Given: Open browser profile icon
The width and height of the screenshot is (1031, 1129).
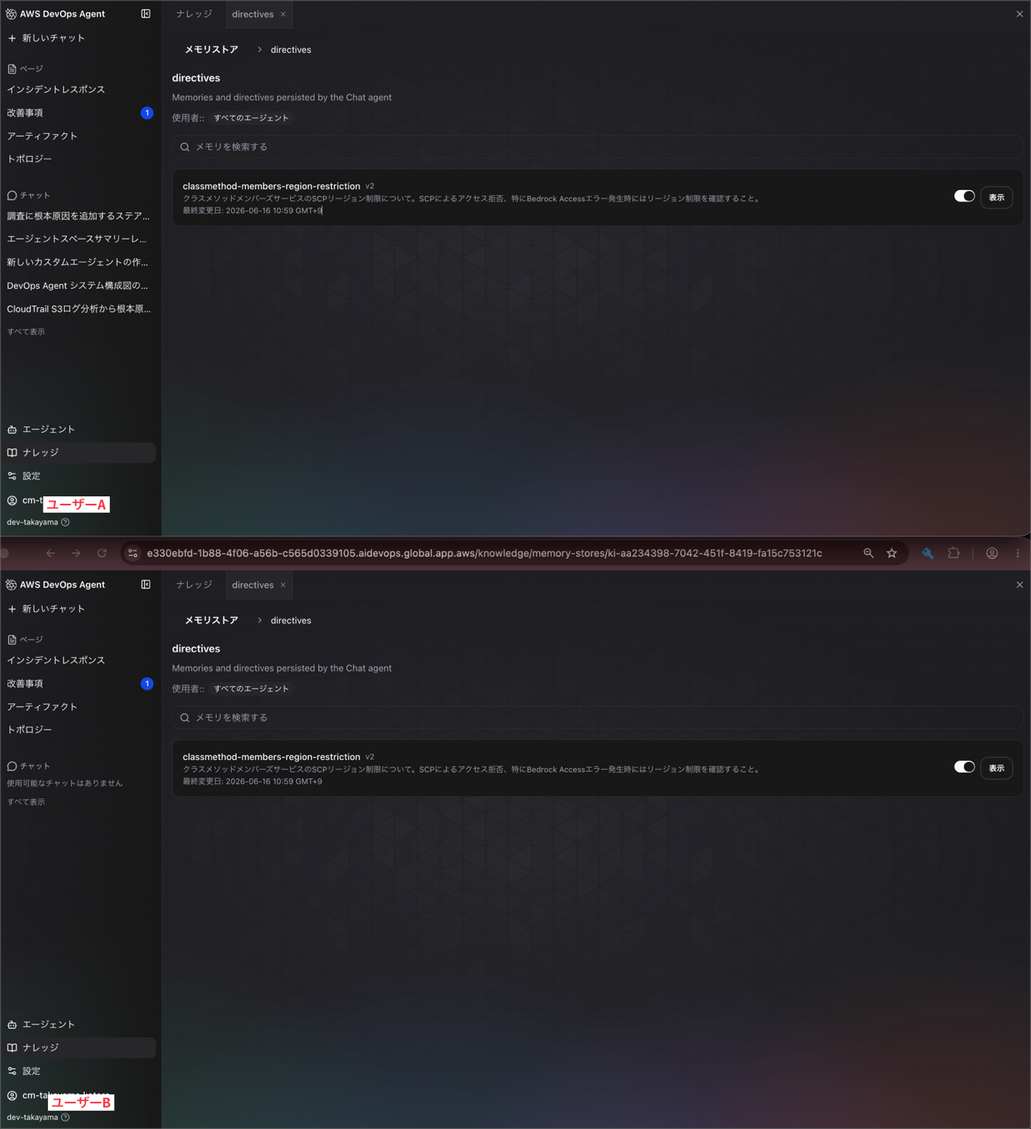Looking at the screenshot, I should click(992, 553).
